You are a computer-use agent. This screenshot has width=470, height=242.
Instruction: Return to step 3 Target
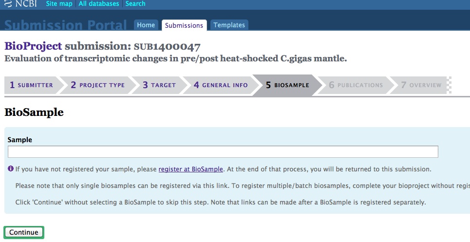coord(159,85)
